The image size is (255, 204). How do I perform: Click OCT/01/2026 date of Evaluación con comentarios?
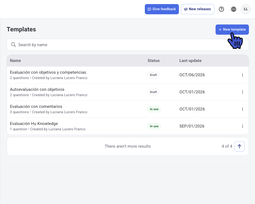pos(192,109)
